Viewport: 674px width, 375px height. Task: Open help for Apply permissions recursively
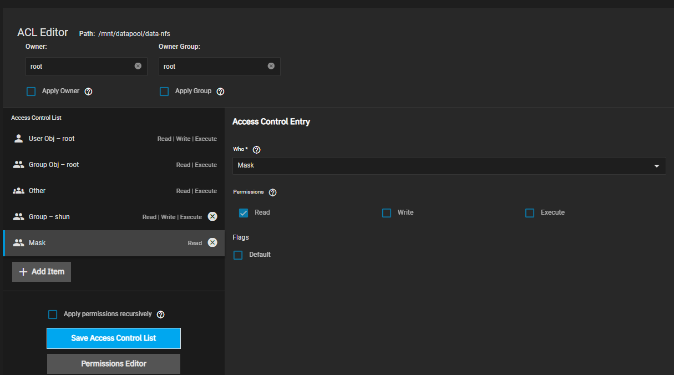click(160, 315)
